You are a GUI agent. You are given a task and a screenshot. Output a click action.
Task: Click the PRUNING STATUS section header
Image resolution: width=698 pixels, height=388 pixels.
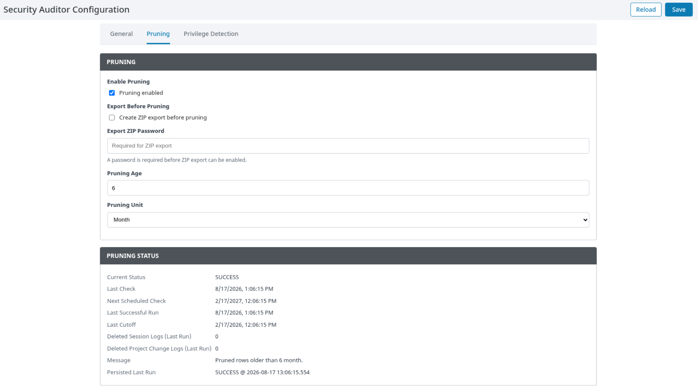click(x=348, y=256)
